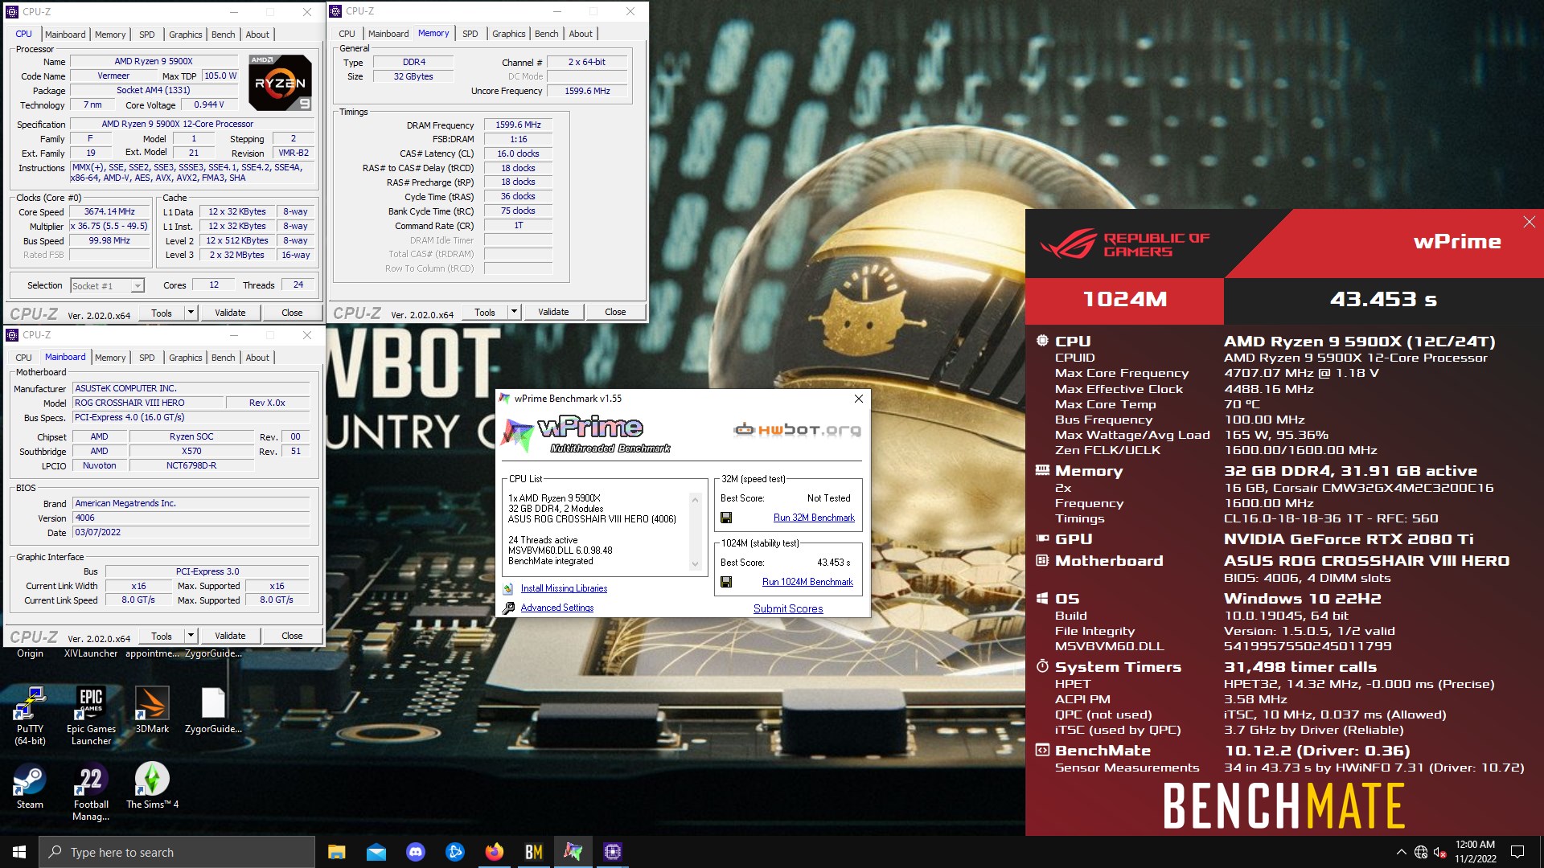This screenshot has width=1544, height=868.
Task: Open Firefox from the taskbar
Action: point(495,852)
